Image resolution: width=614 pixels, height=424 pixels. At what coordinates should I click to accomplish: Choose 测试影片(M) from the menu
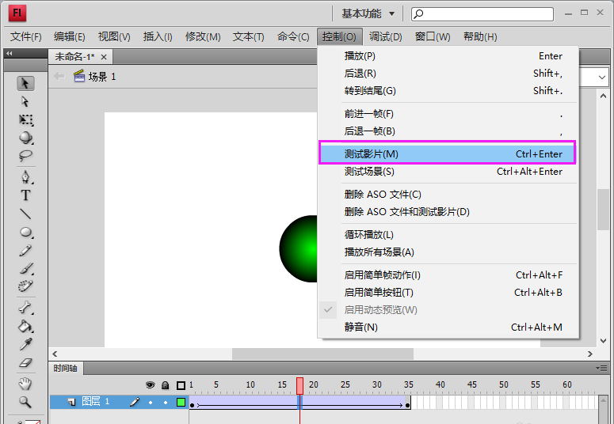coord(447,153)
